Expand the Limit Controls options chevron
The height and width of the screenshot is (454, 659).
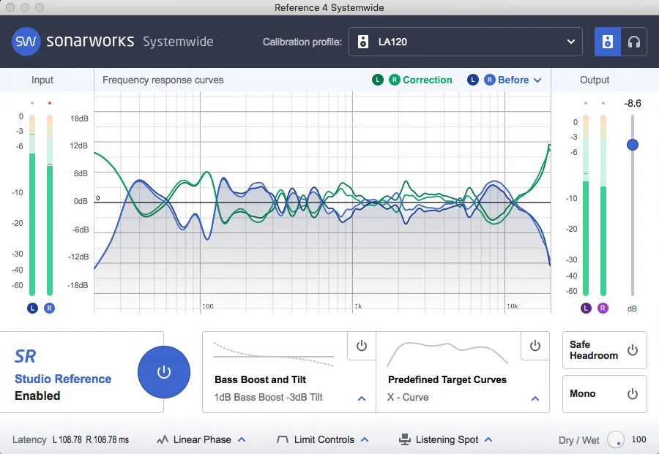(x=365, y=439)
